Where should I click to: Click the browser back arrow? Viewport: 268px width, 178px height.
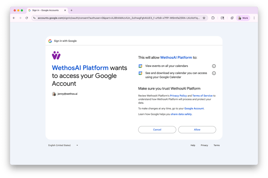point(14,18)
